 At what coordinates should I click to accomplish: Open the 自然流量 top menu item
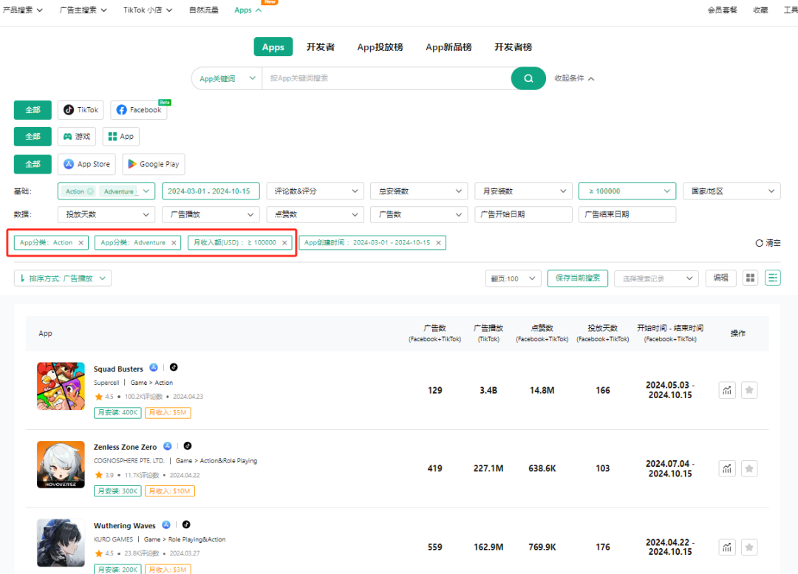click(x=204, y=10)
